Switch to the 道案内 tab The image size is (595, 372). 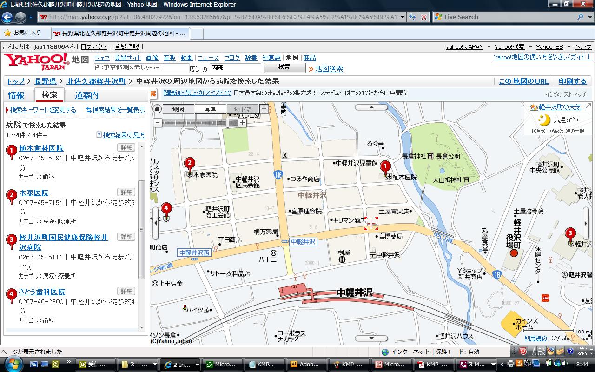point(87,95)
